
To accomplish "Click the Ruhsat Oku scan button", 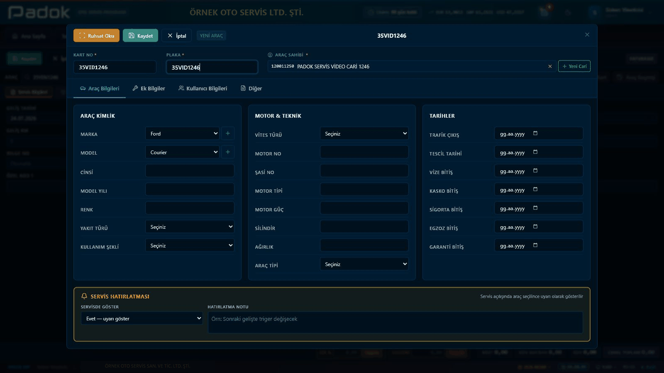I will click(96, 36).
